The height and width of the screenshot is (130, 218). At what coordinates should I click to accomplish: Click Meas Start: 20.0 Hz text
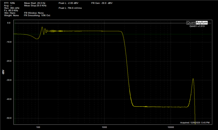point(35,3)
